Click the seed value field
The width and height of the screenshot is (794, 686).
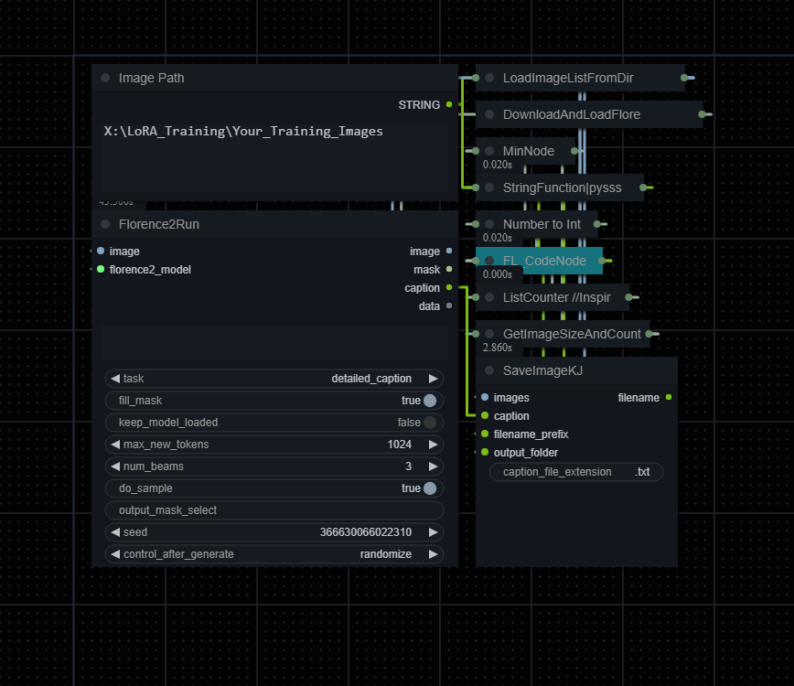(x=274, y=532)
